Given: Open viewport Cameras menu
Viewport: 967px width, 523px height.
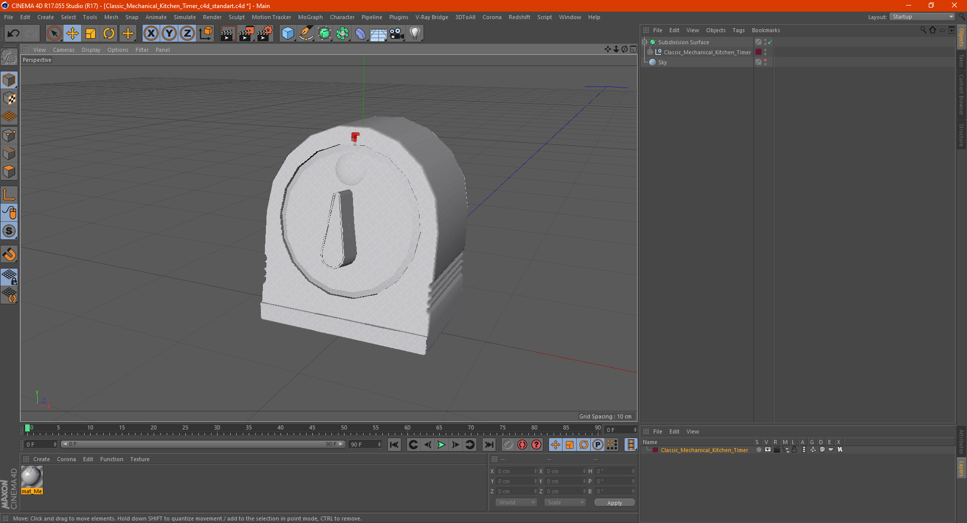Looking at the screenshot, I should point(63,50).
